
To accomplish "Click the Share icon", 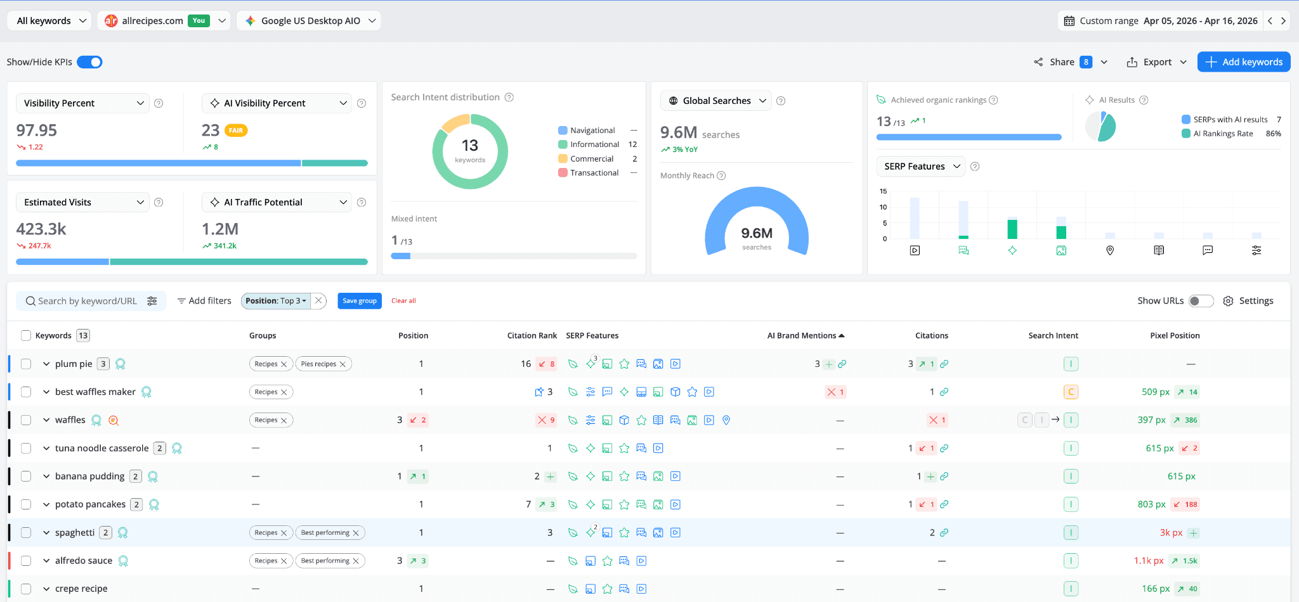I will tap(1038, 61).
